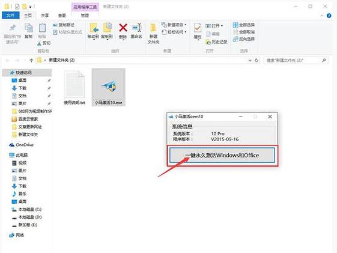Click the Copy to icon
The height and width of the screenshot is (253, 337).
click(108, 28)
